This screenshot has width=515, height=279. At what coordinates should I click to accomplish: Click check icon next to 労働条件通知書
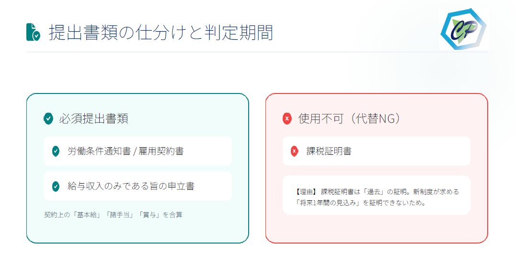(56, 151)
